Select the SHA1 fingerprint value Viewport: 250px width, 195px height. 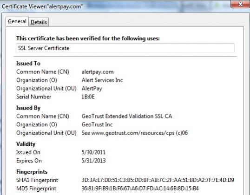pyautogui.click(x=158, y=180)
